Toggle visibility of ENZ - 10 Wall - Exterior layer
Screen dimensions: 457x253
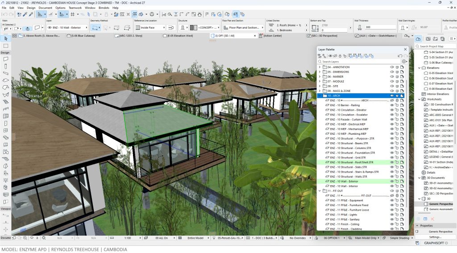coord(392,181)
